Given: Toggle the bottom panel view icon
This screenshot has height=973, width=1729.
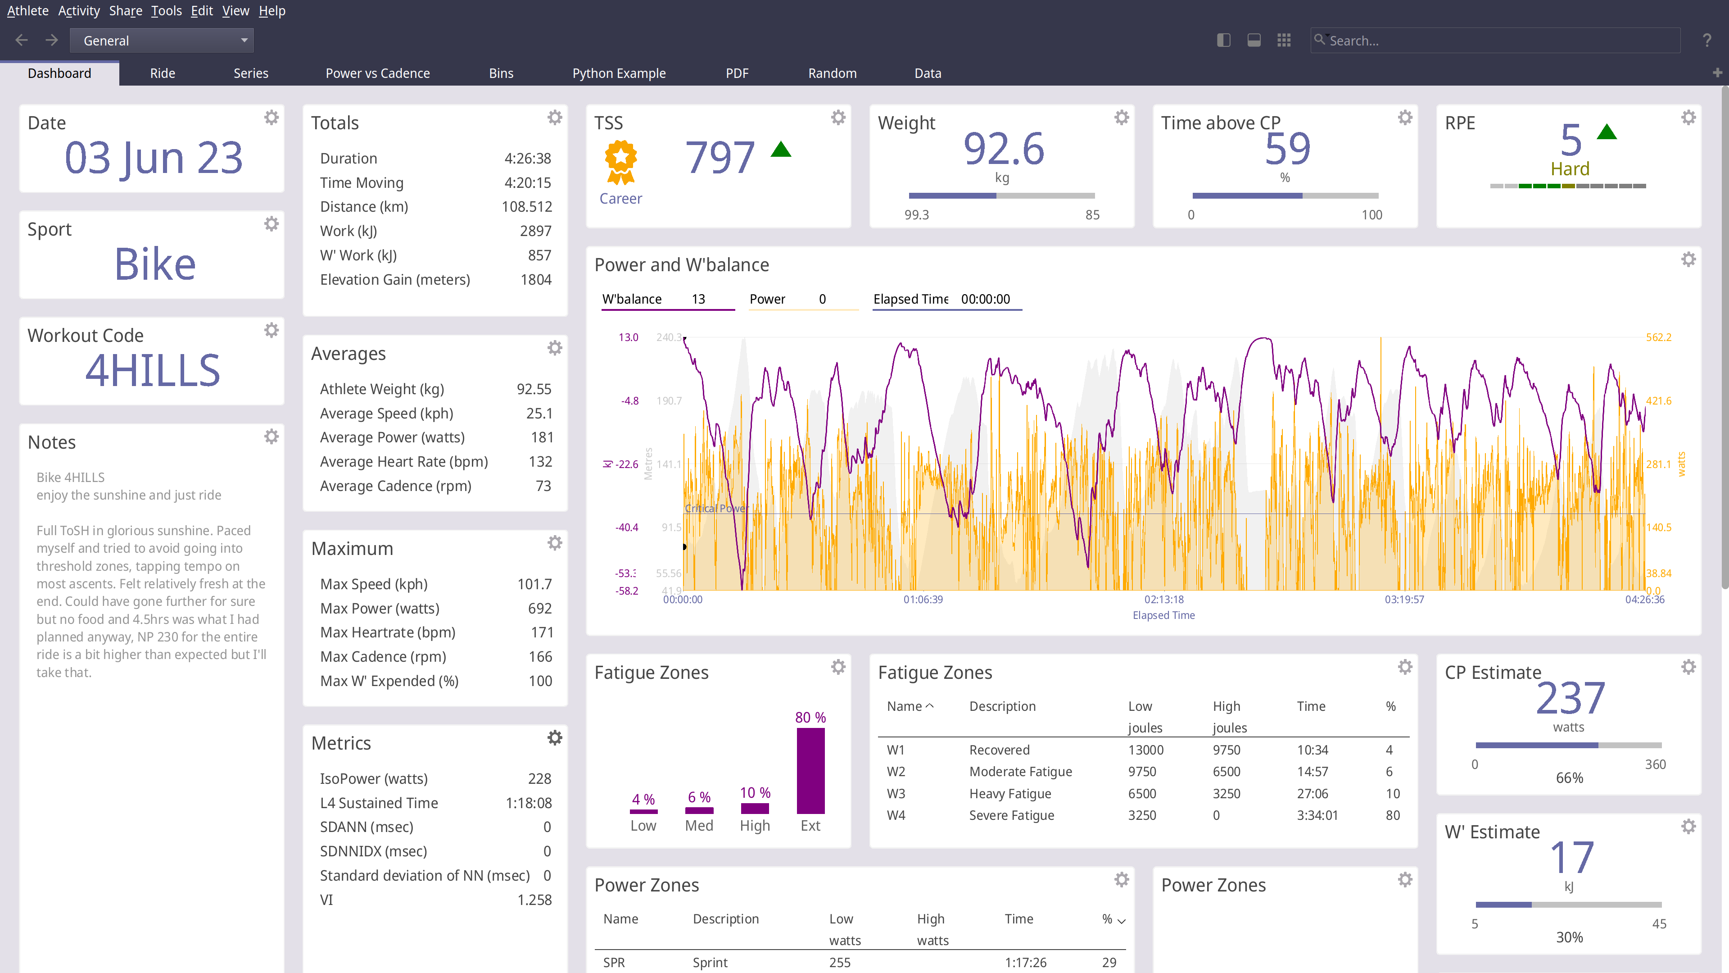Looking at the screenshot, I should pyautogui.click(x=1253, y=40).
